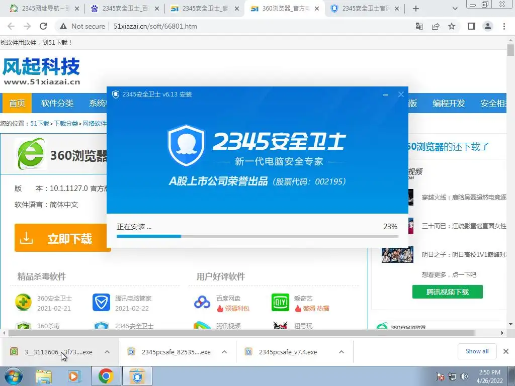Open the Windows Start menu orb

click(x=14, y=376)
